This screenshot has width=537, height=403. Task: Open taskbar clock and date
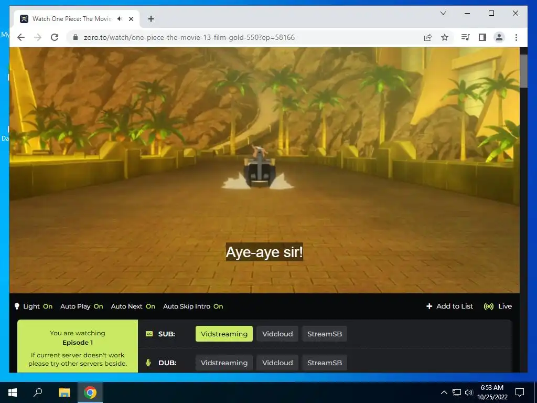click(x=492, y=393)
